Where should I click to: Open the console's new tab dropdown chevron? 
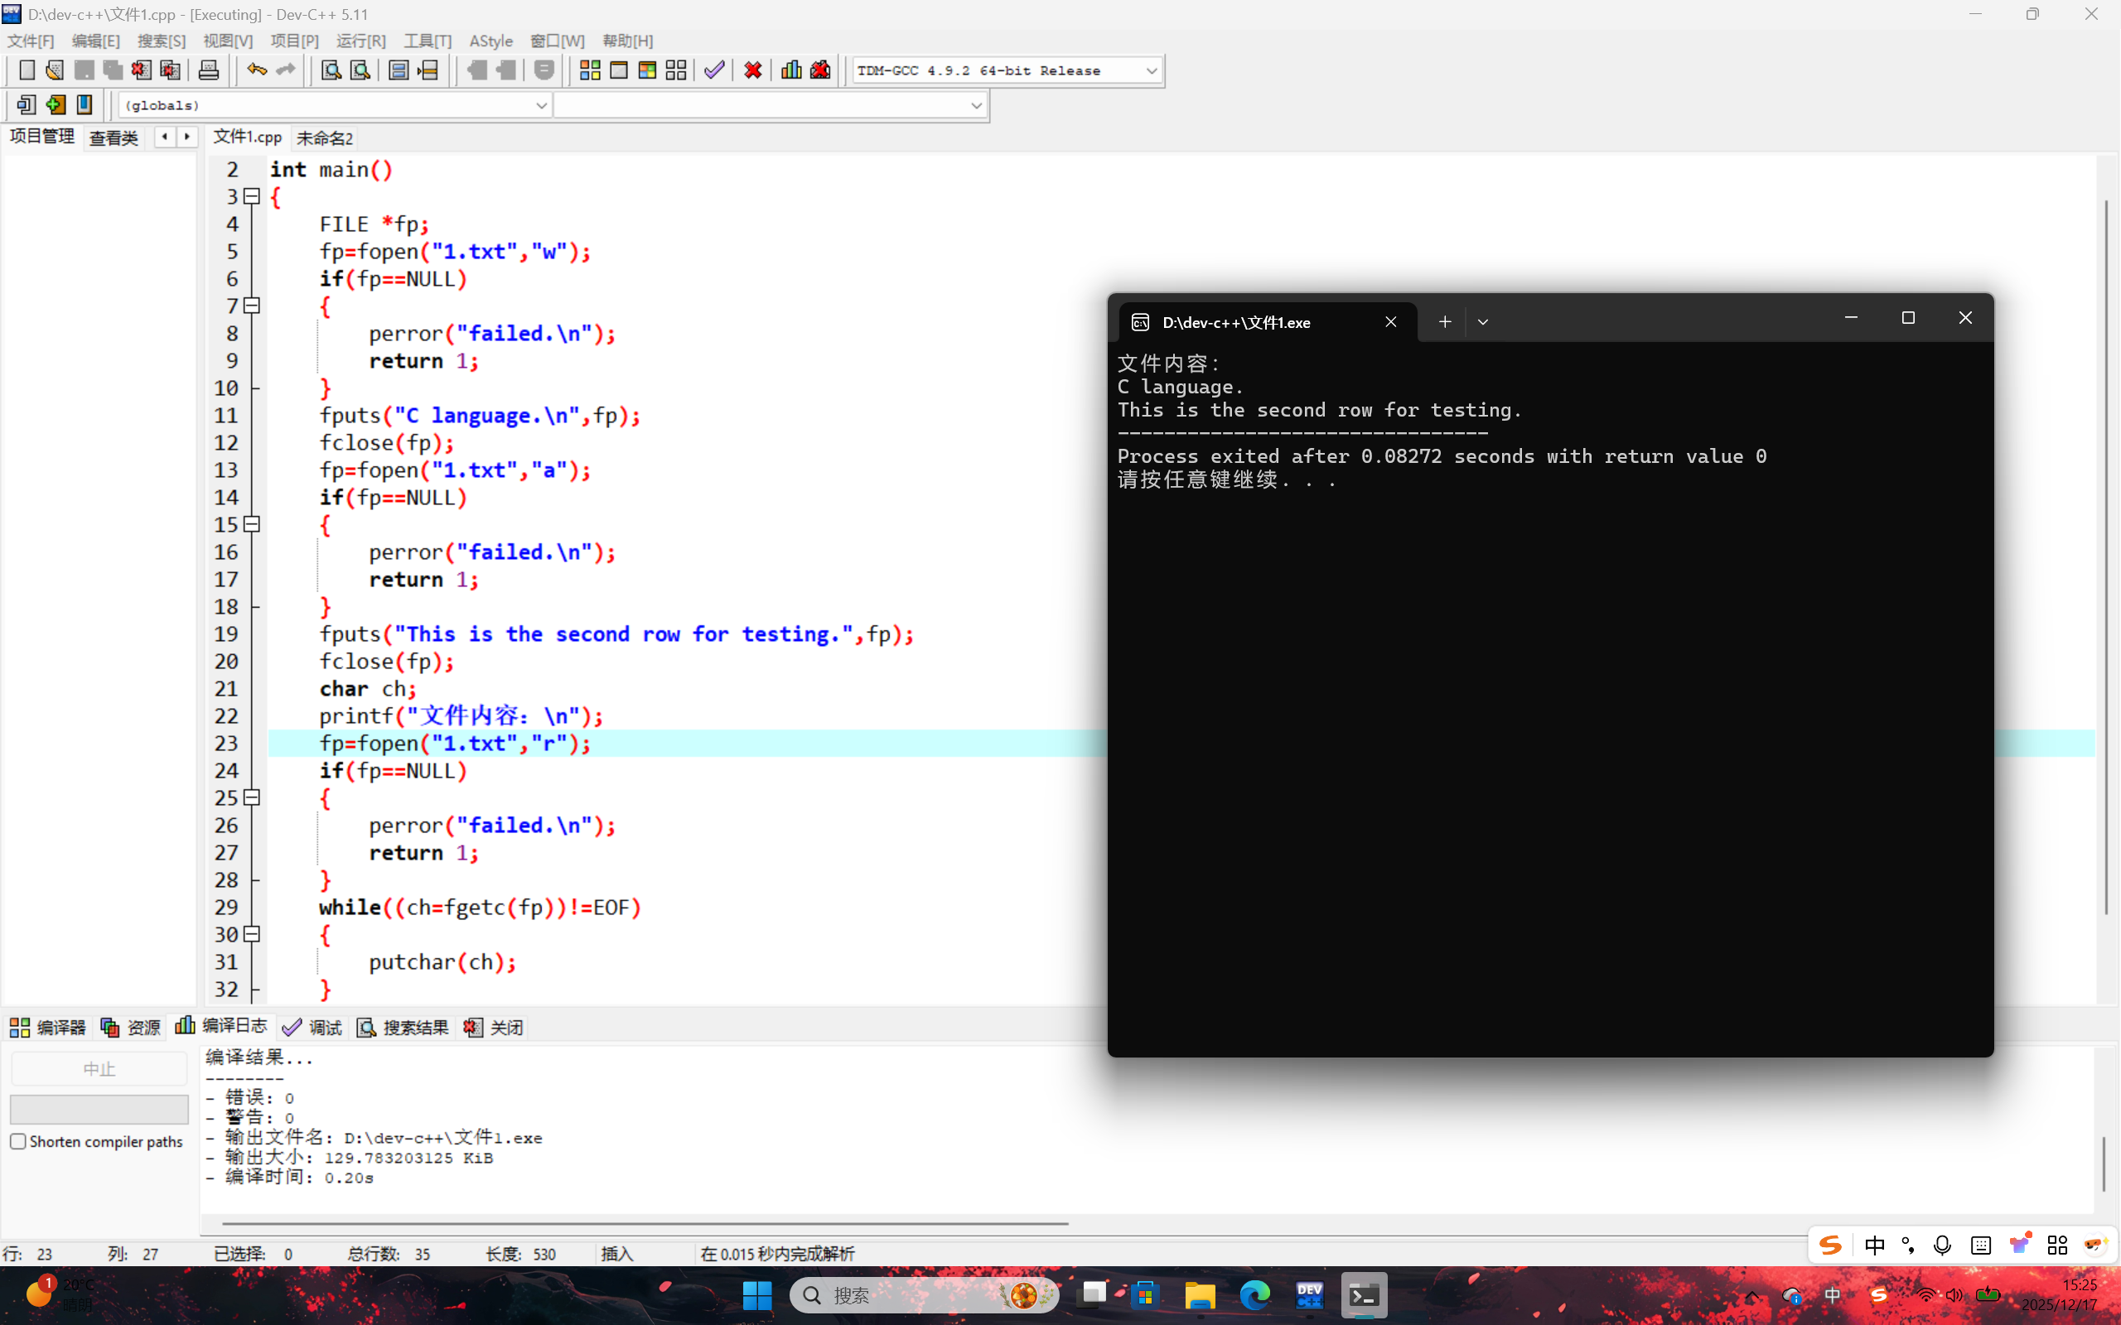(1483, 322)
